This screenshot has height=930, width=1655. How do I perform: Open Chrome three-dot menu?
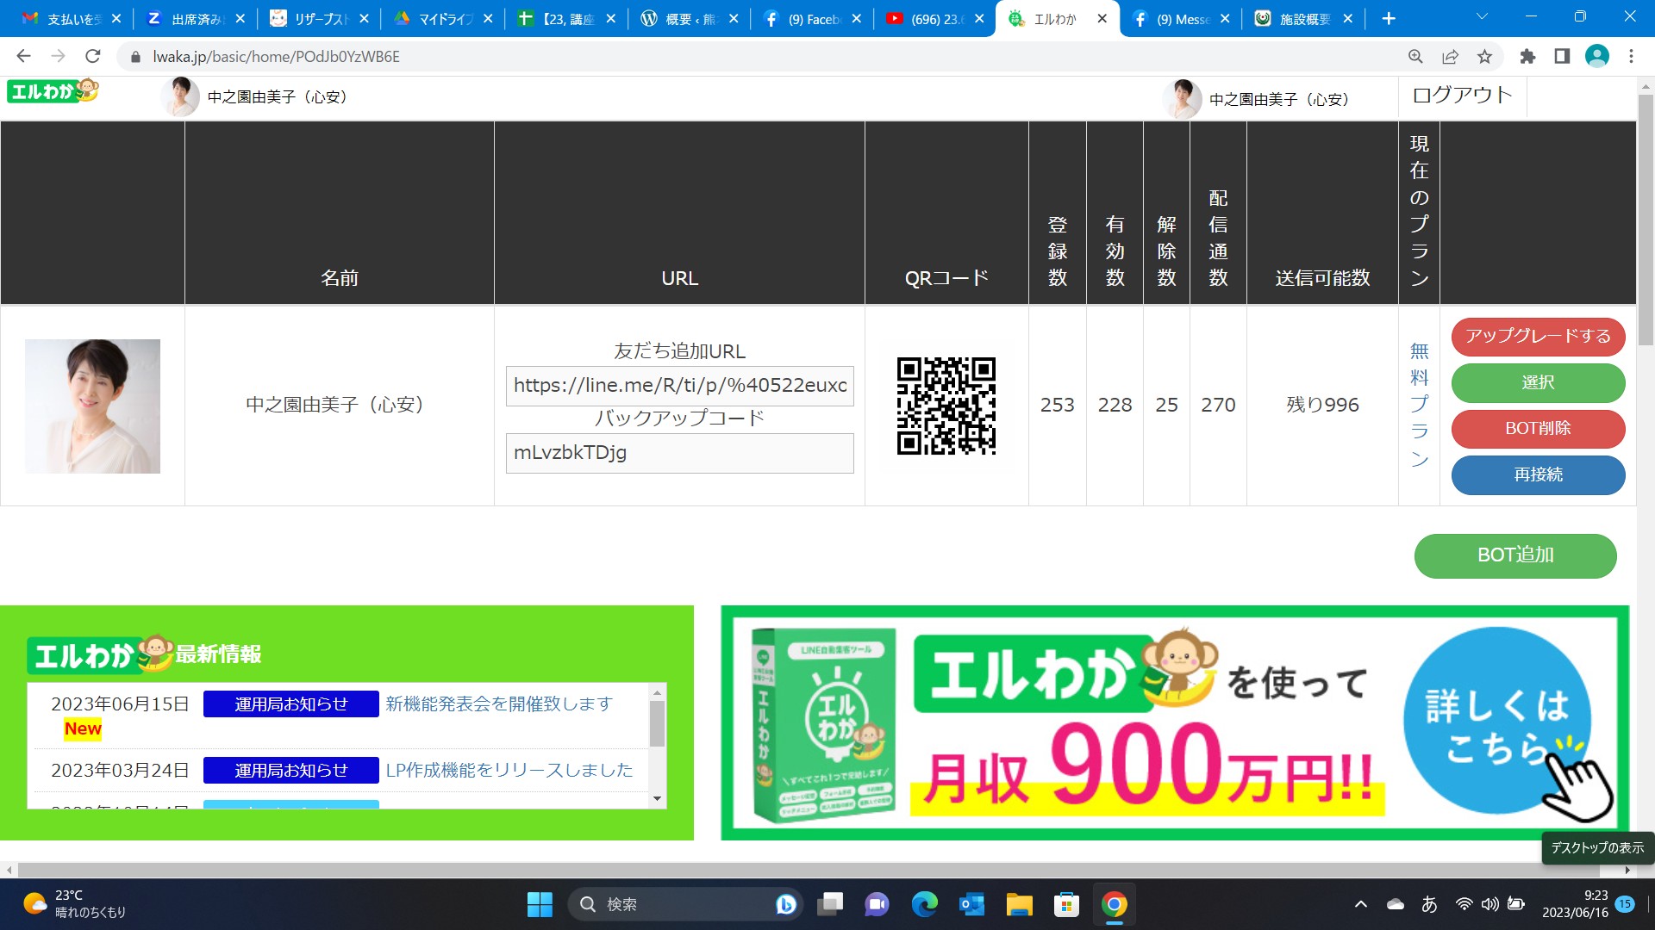[x=1631, y=57]
